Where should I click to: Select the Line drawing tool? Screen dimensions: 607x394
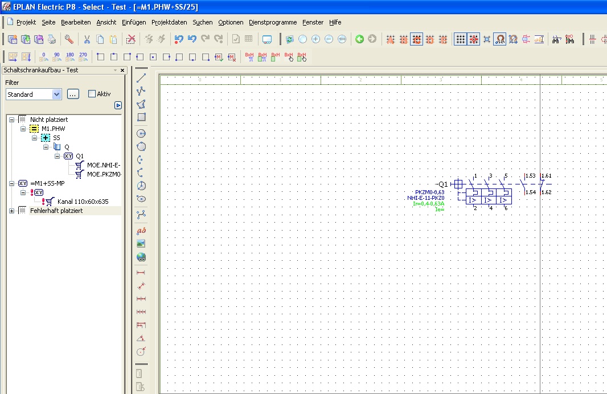click(141, 78)
